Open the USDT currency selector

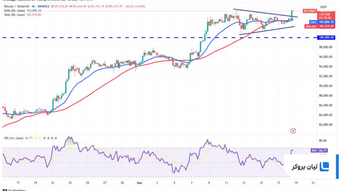[323, 7]
